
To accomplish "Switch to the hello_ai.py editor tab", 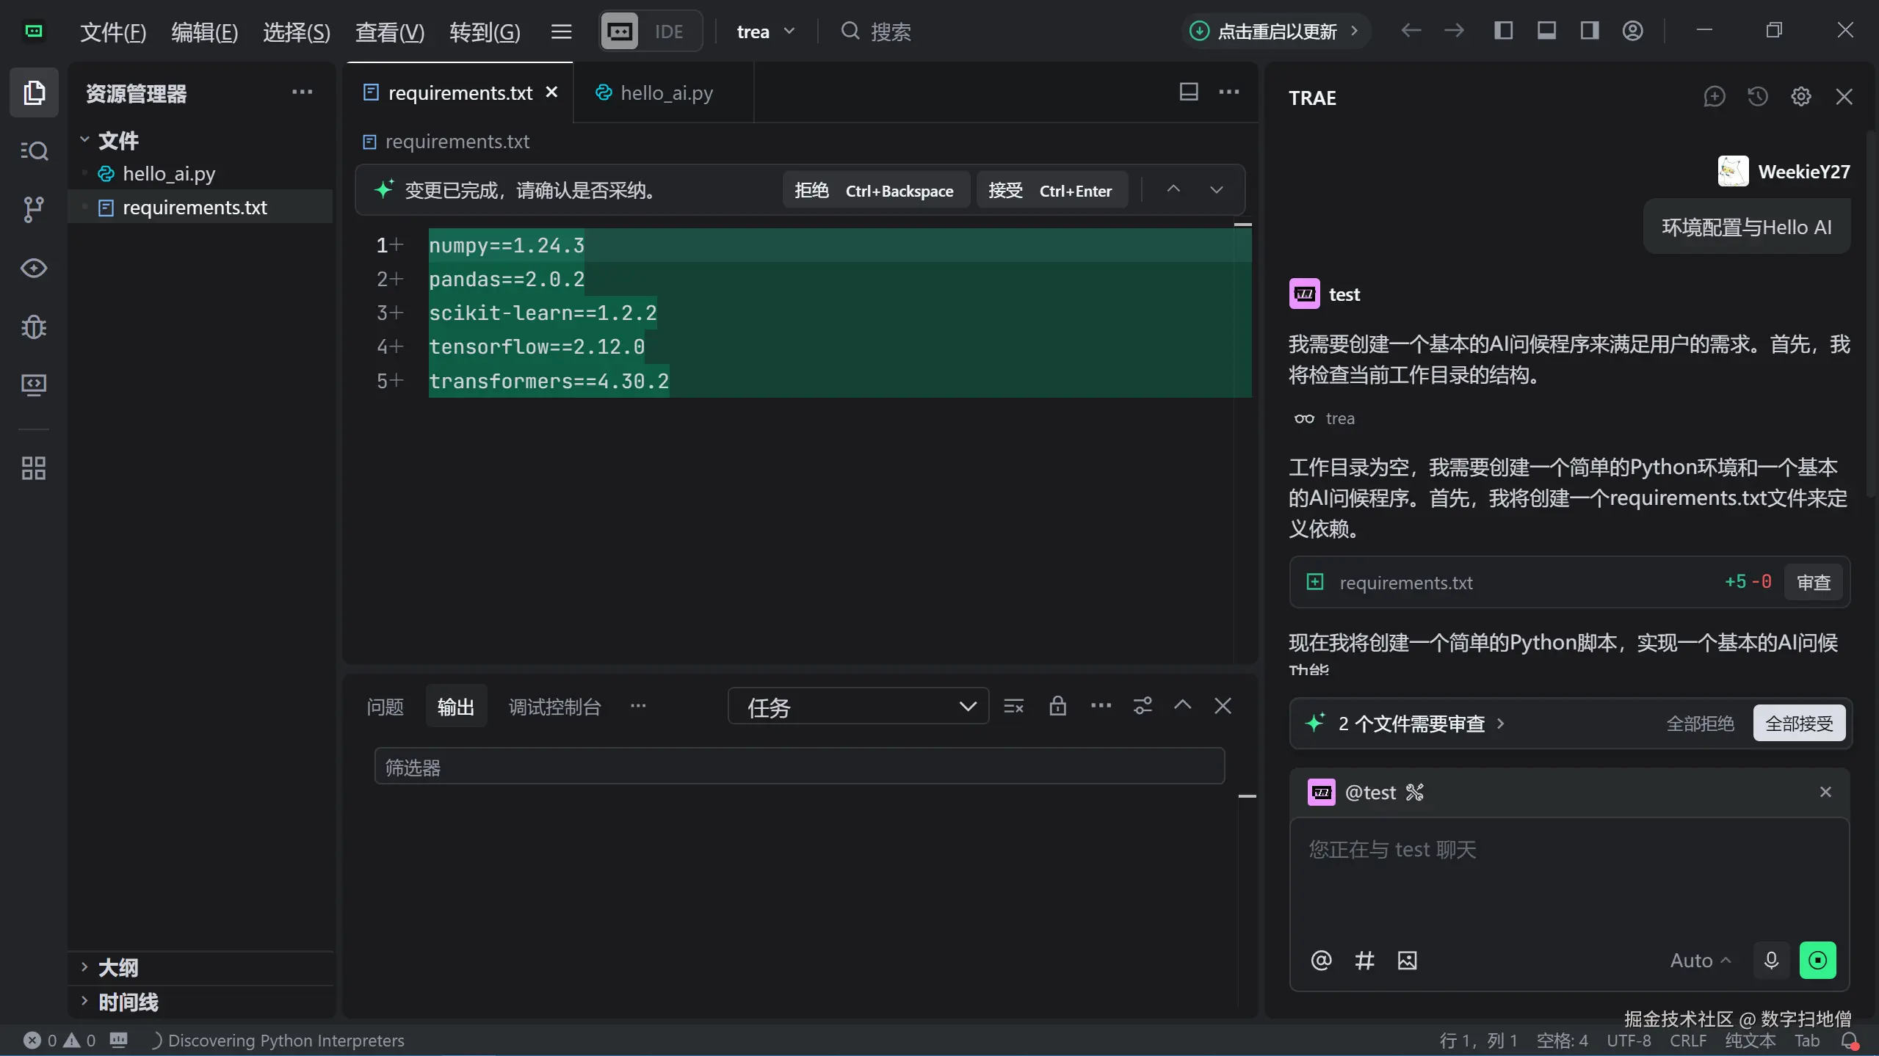I will 665,93.
